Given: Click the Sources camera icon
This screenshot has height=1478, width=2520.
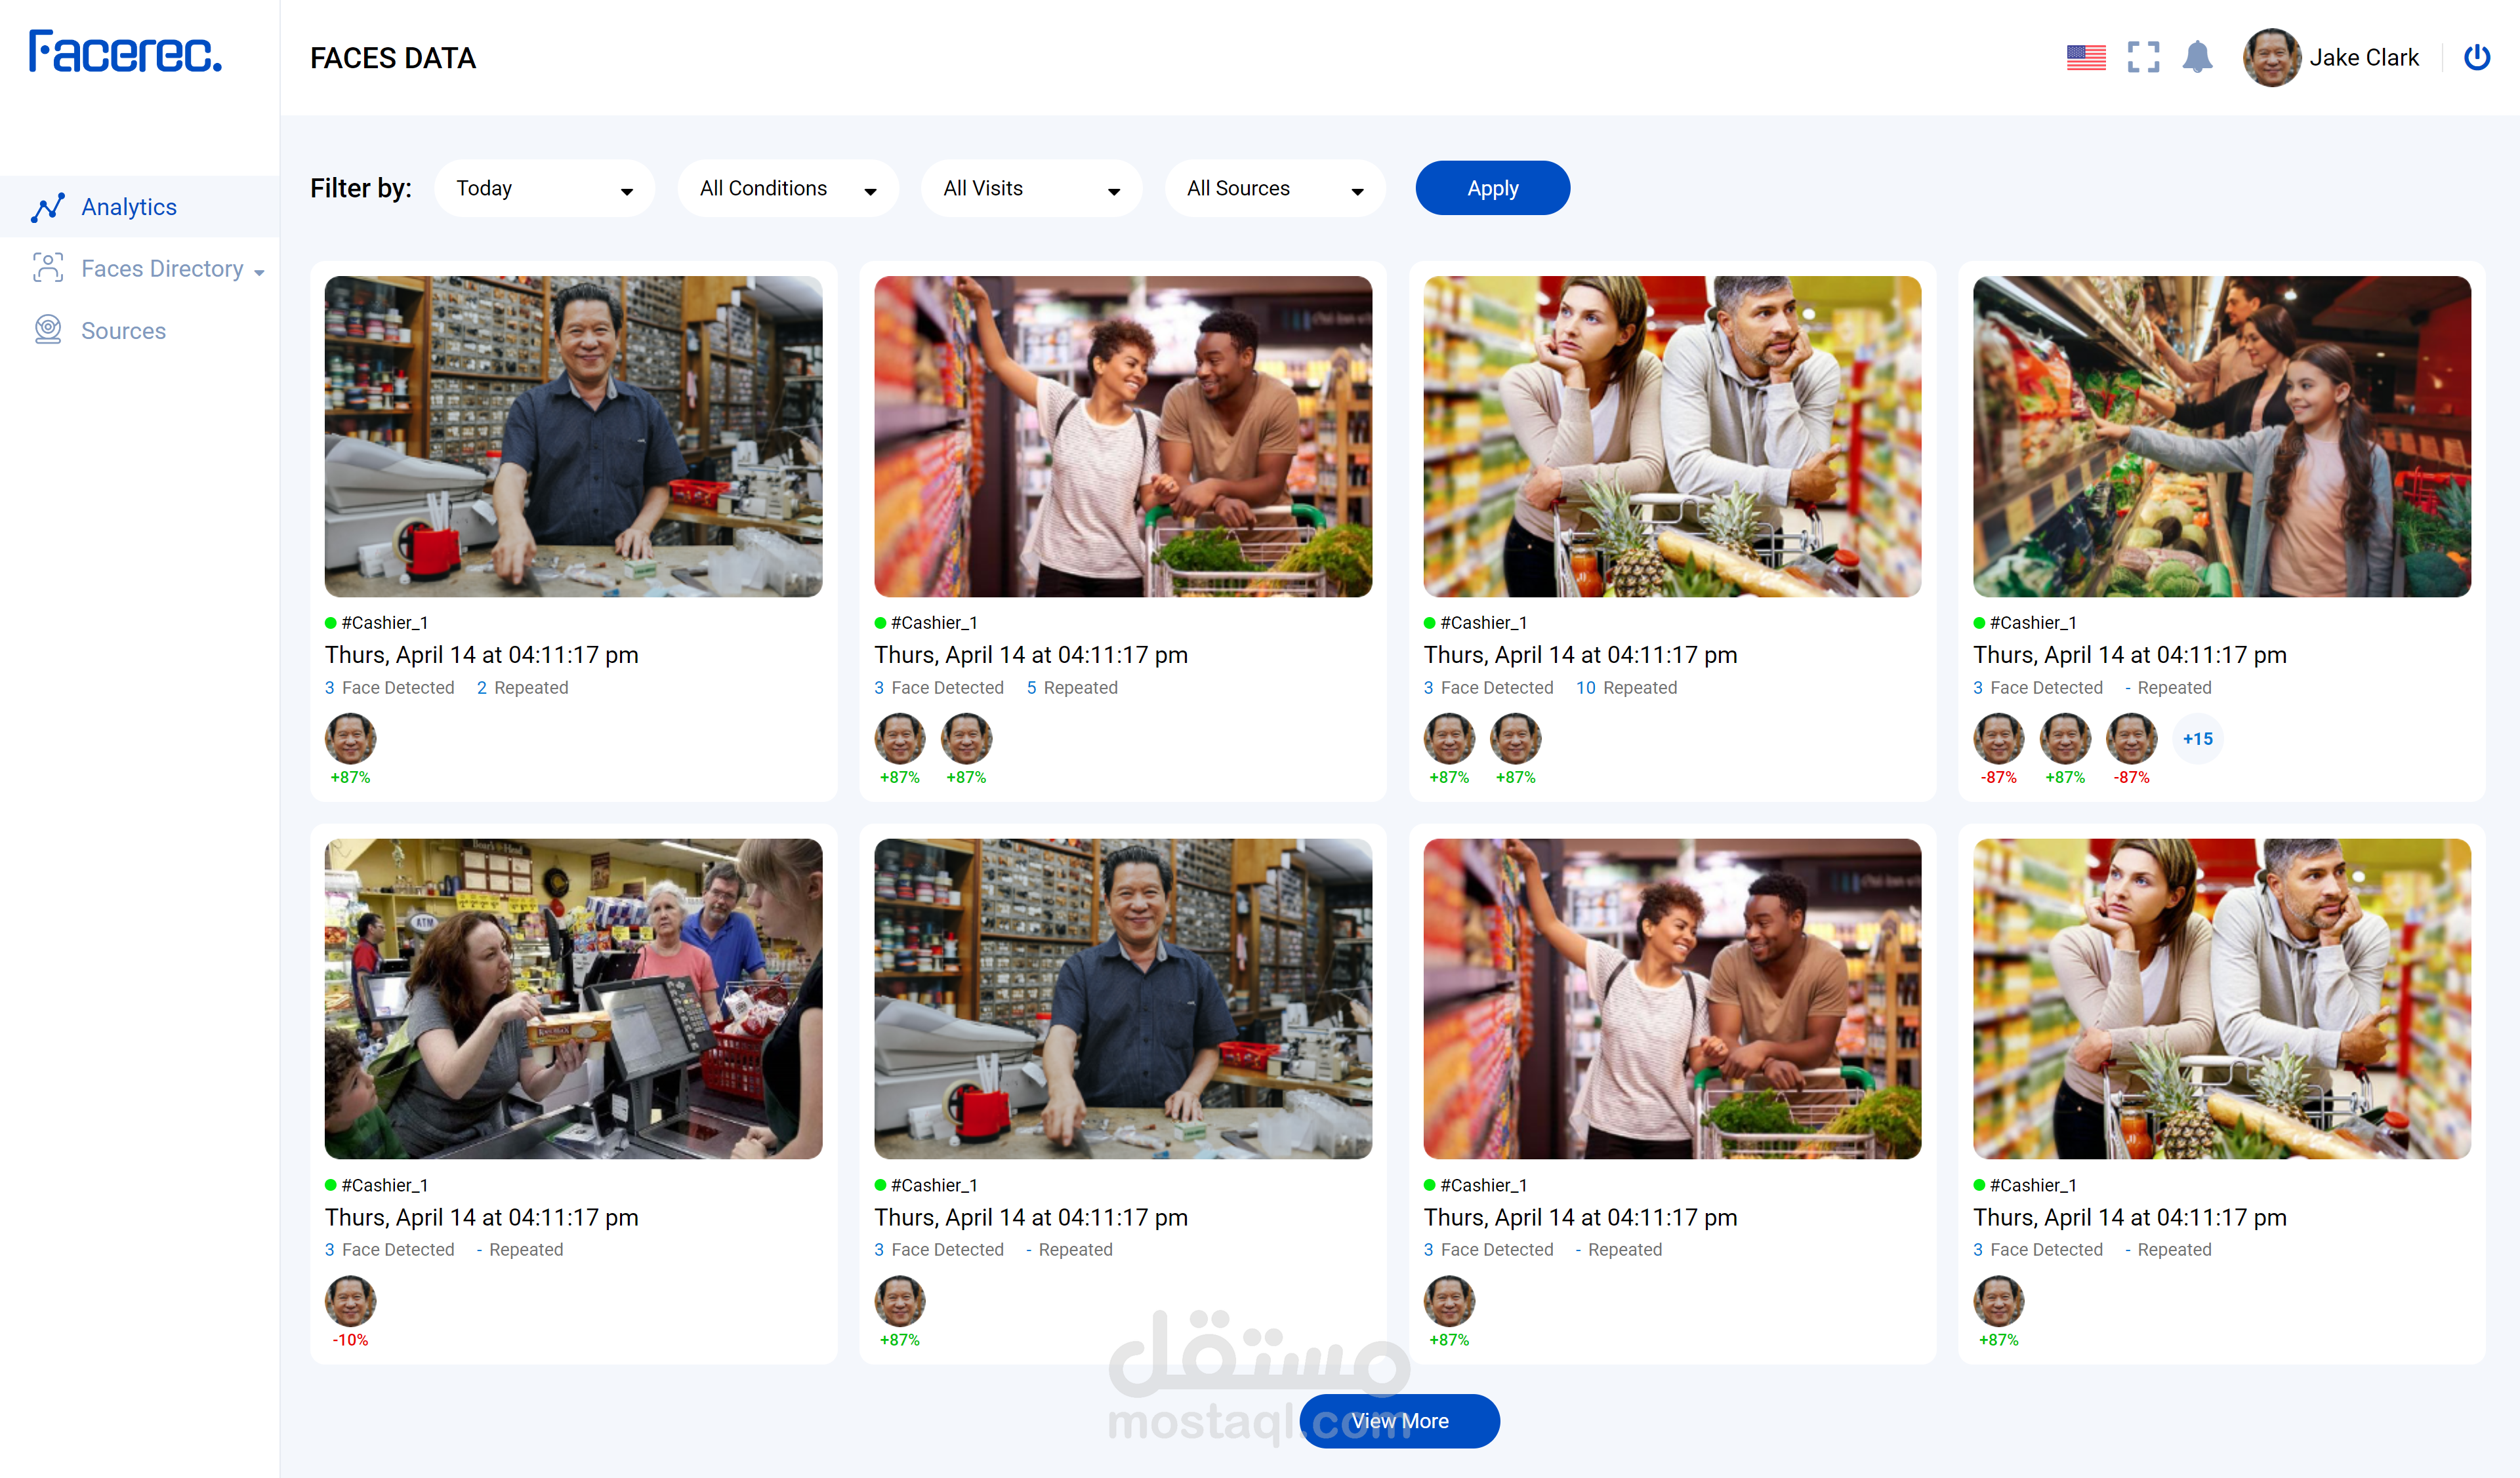Looking at the screenshot, I should 48,330.
